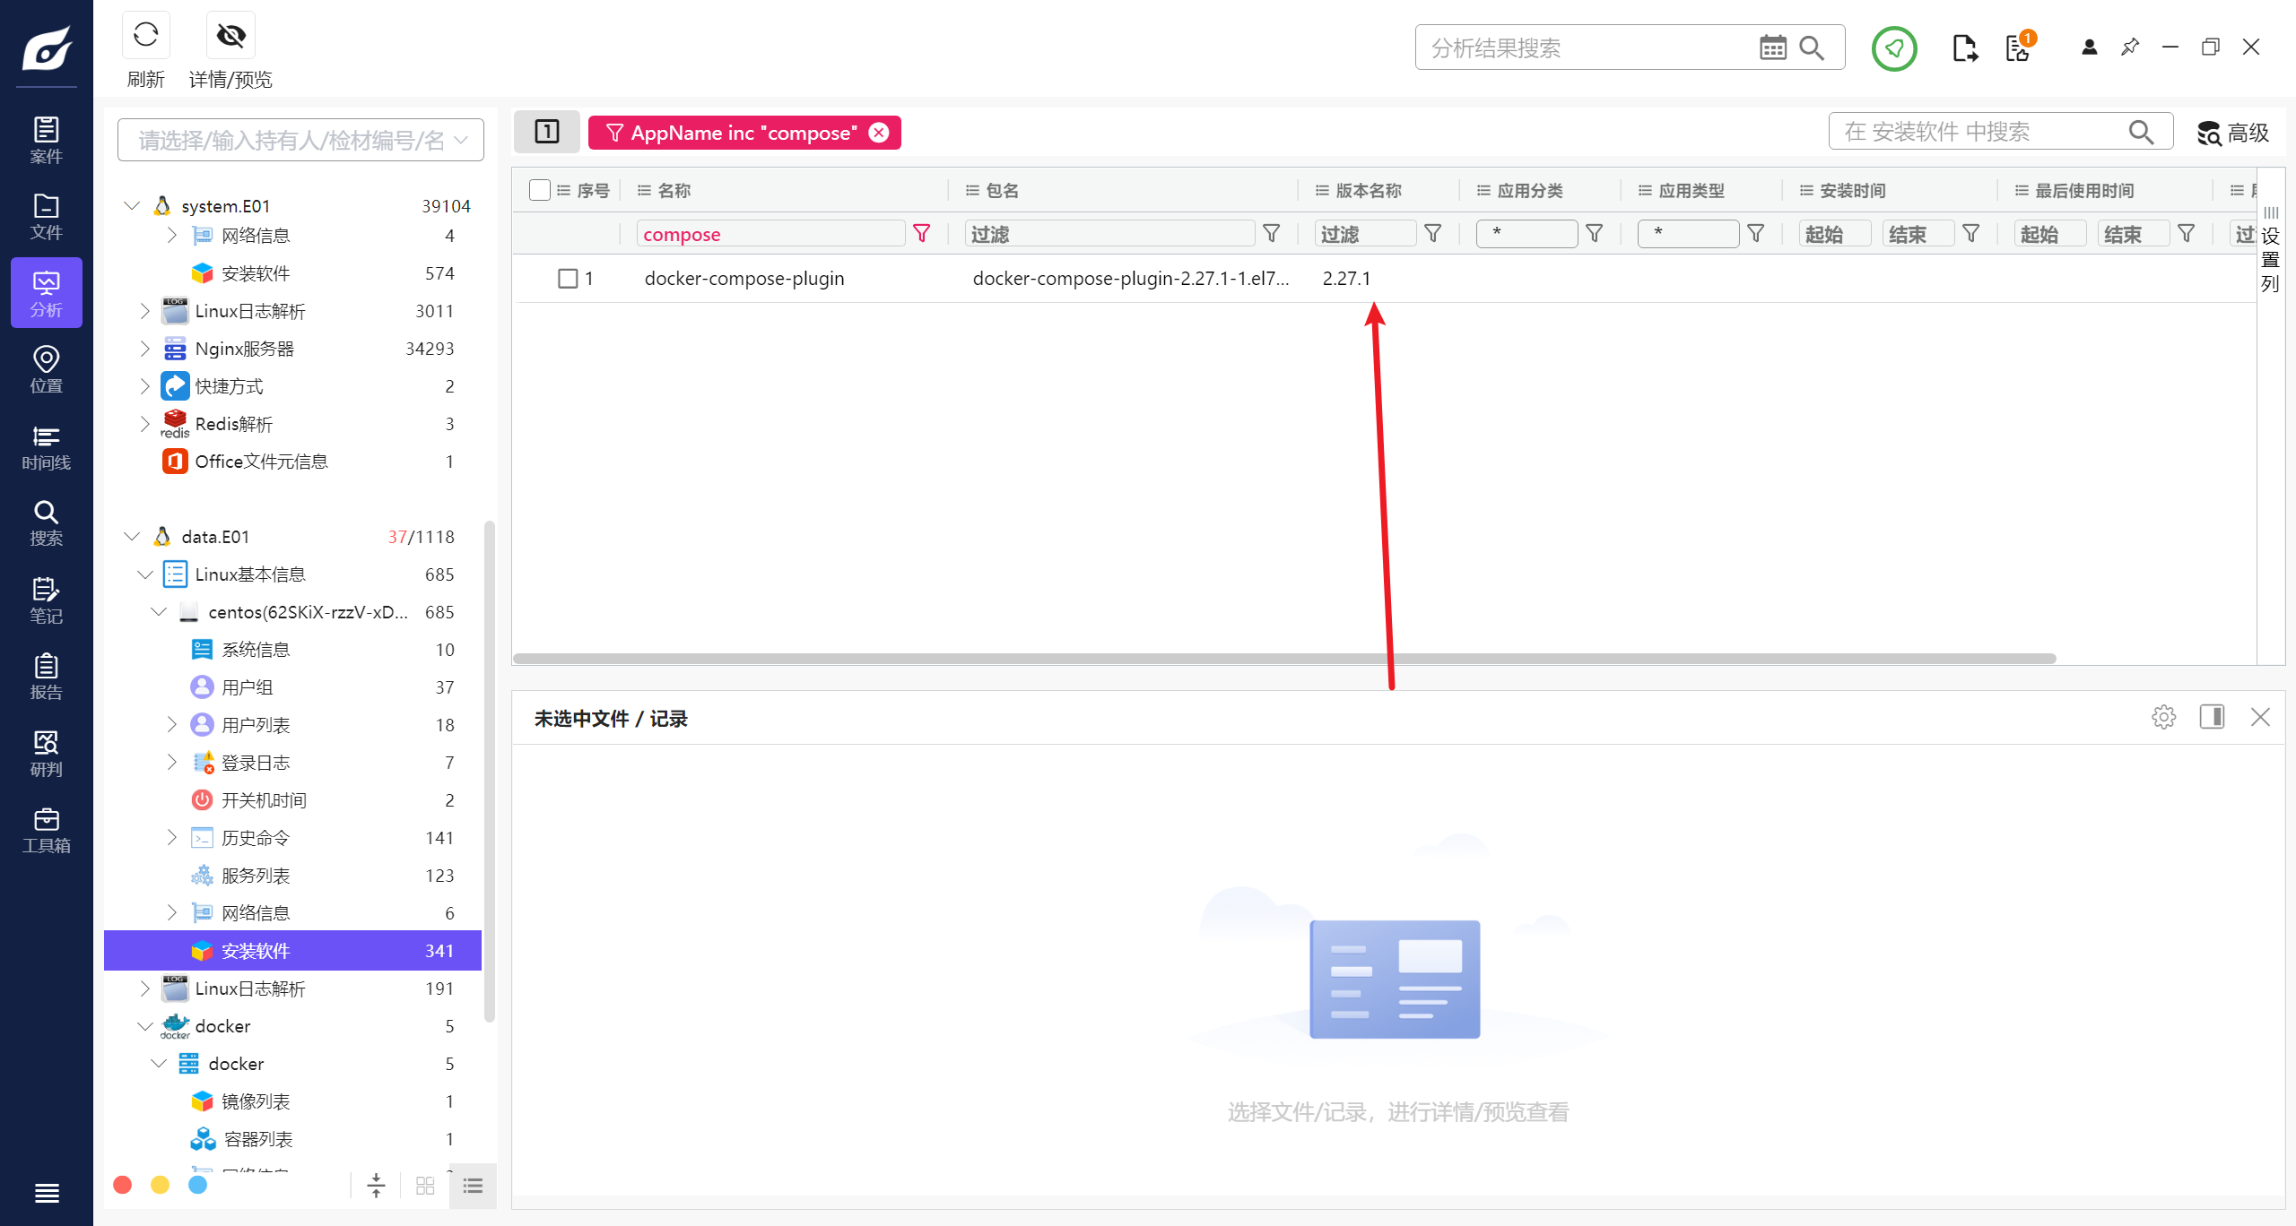Viewport: 2296px width, 1226px height.
Task: Click the Refresh (刷新) toolbar icon
Action: pyautogui.click(x=145, y=36)
